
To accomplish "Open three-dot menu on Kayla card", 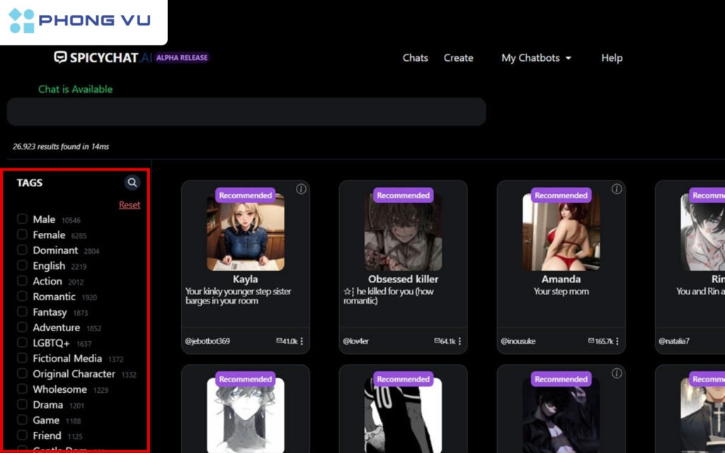I will 302,341.
